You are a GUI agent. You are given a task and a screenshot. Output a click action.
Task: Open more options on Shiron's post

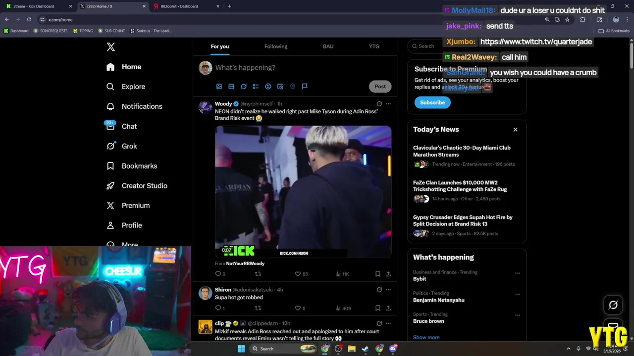[388, 290]
